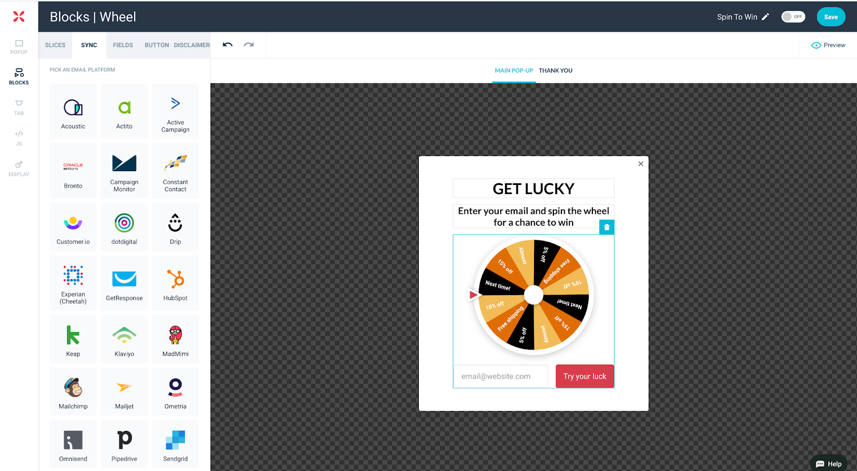Image resolution: width=857 pixels, height=471 pixels.
Task: Select the Keap platform
Action: [x=73, y=339]
